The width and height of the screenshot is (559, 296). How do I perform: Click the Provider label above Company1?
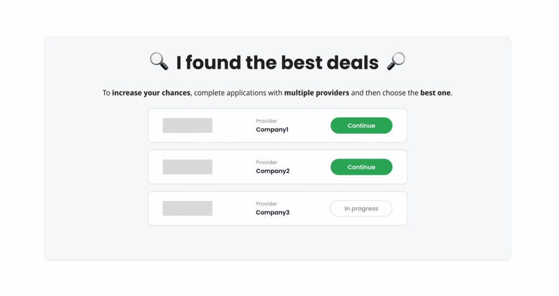pos(266,121)
